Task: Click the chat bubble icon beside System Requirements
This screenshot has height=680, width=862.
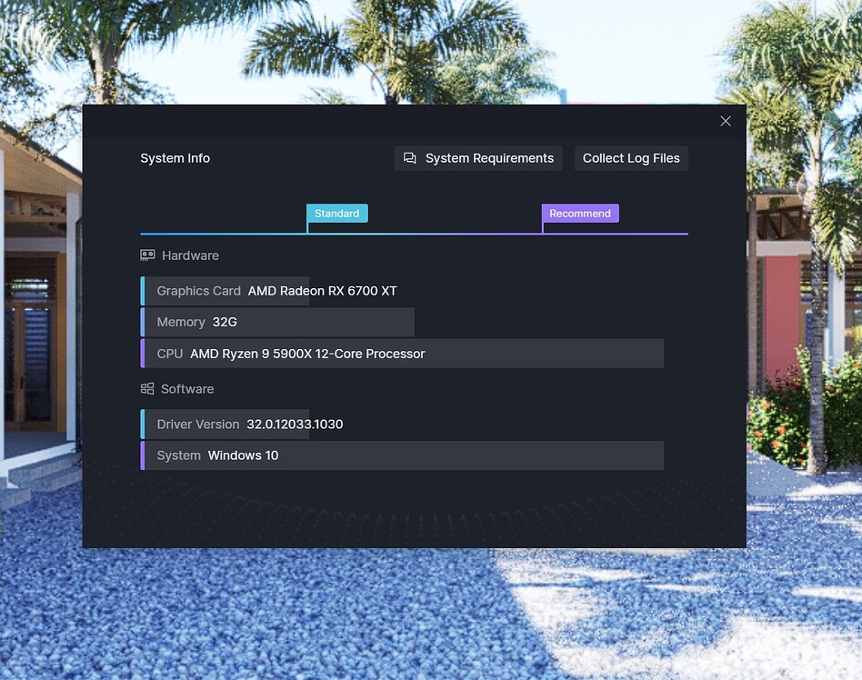Action: [409, 158]
